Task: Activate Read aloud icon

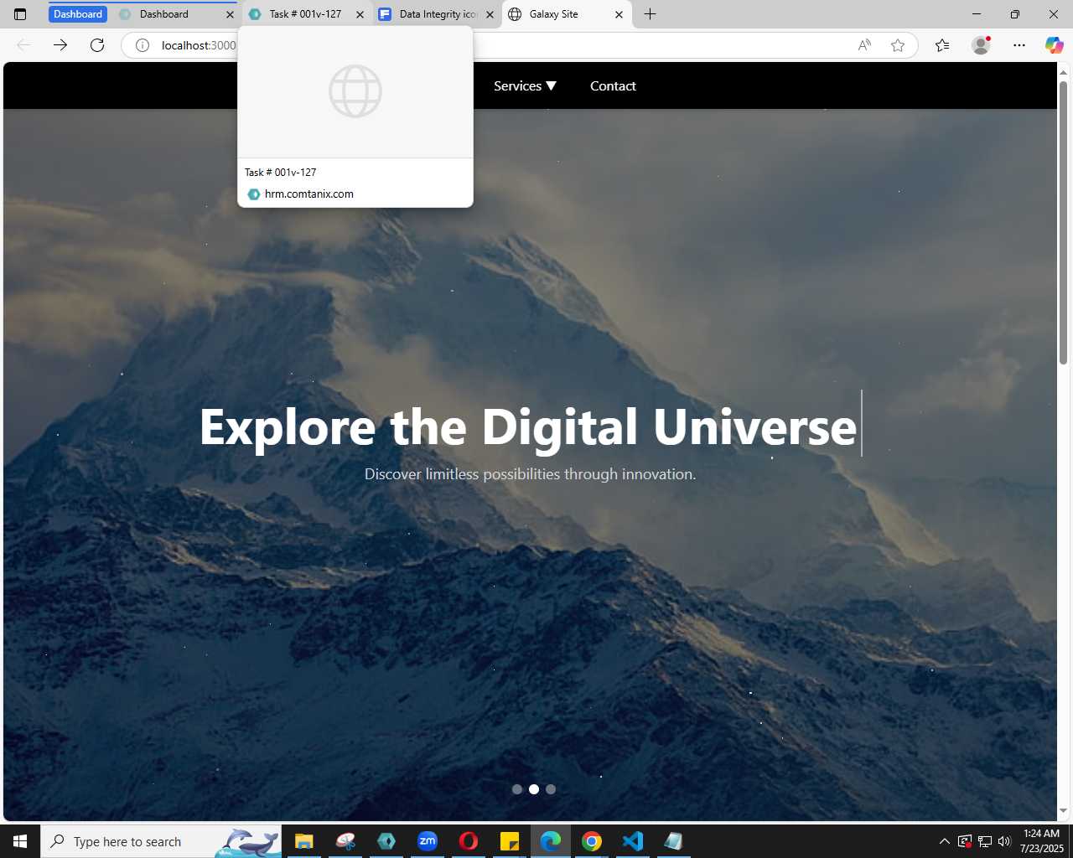Action: click(864, 45)
